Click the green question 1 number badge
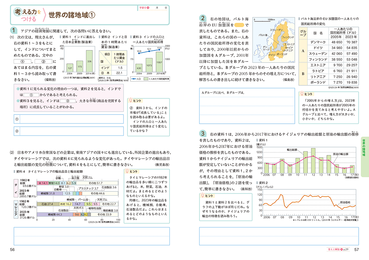The height and width of the screenshot is (260, 369). click(13, 31)
